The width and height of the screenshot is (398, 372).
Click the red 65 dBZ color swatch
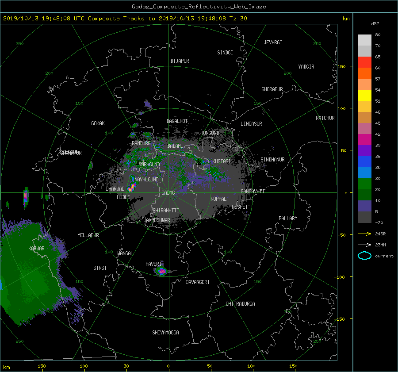(364, 62)
